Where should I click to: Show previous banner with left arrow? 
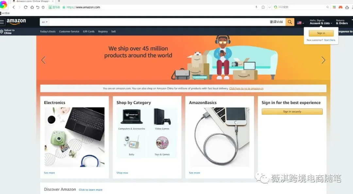click(43, 60)
